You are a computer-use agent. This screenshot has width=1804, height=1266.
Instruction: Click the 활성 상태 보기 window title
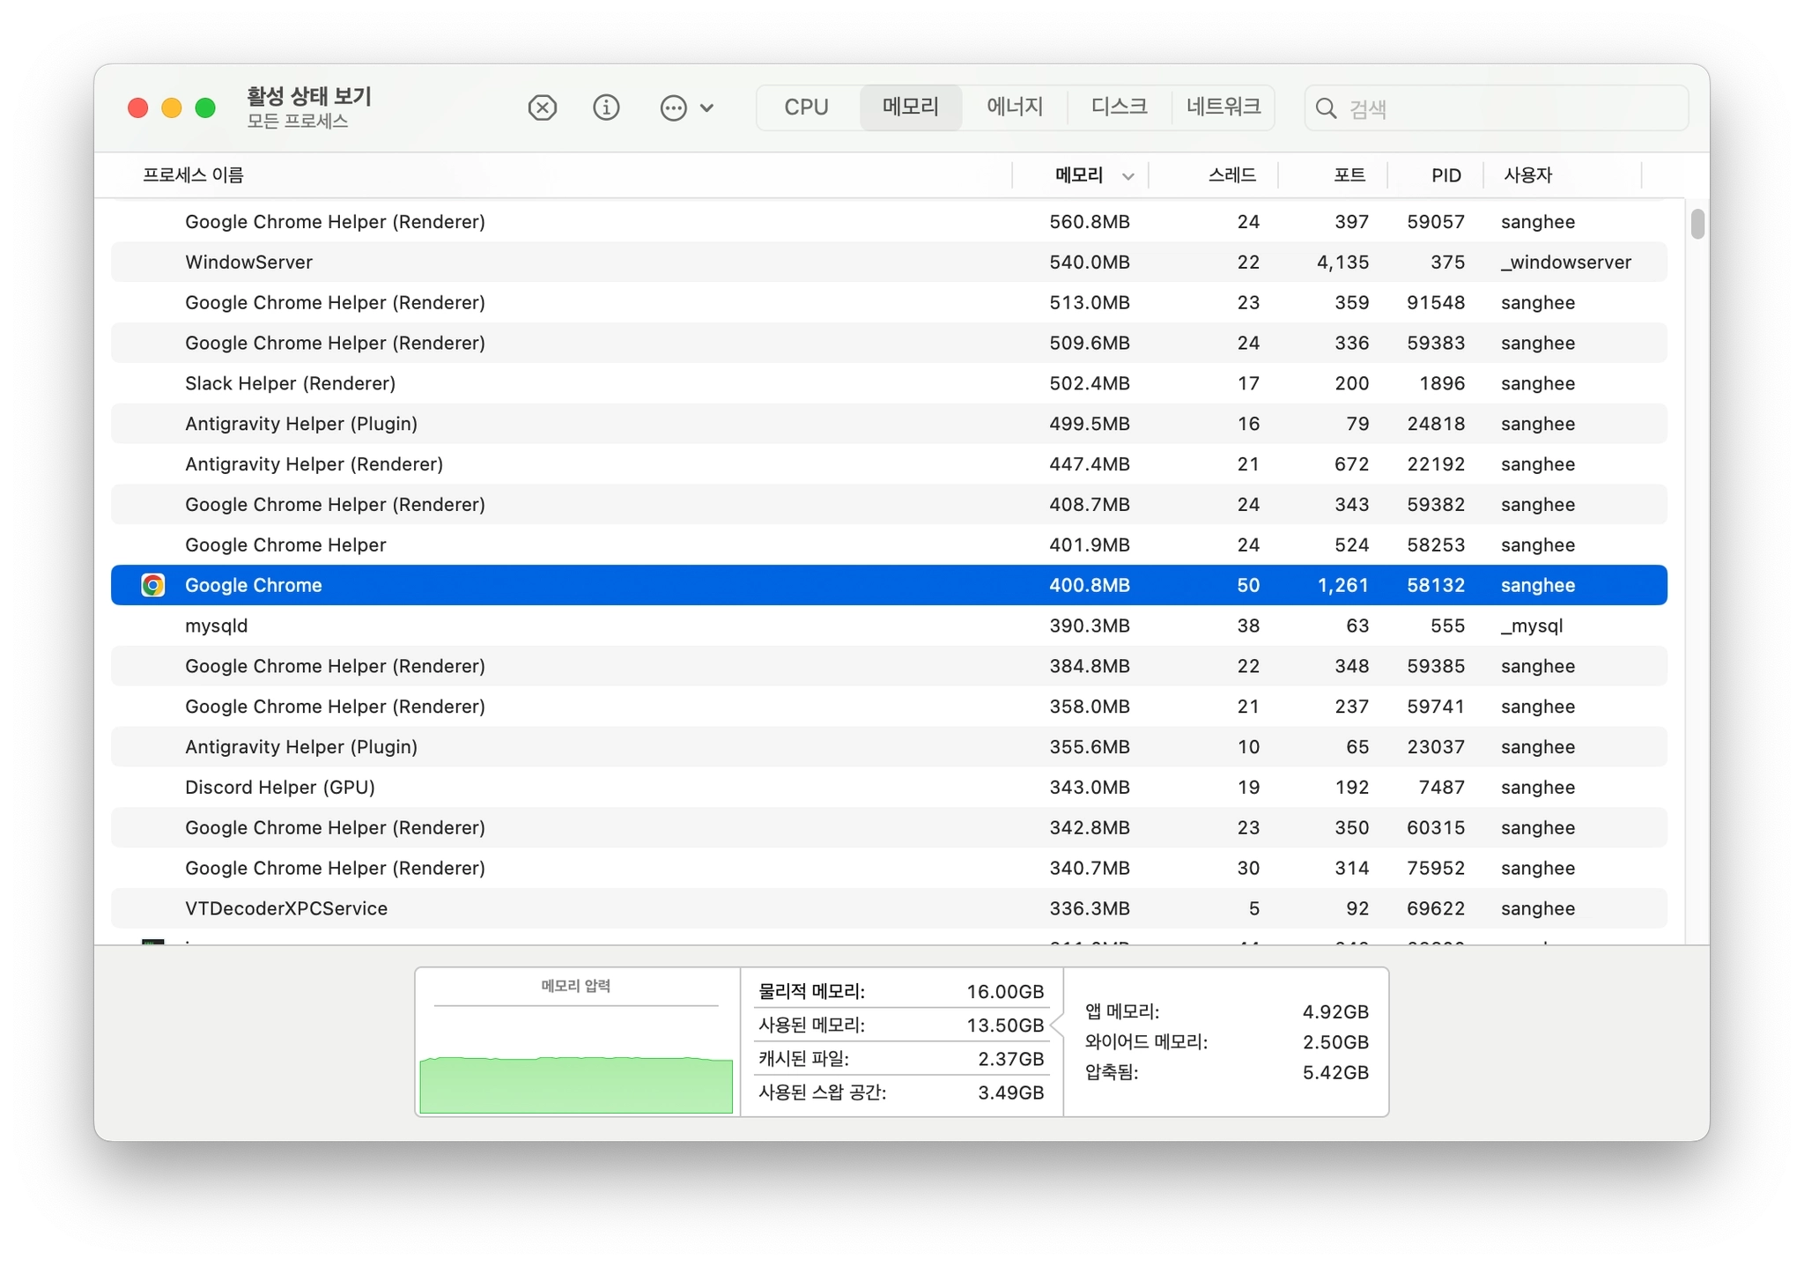[309, 96]
